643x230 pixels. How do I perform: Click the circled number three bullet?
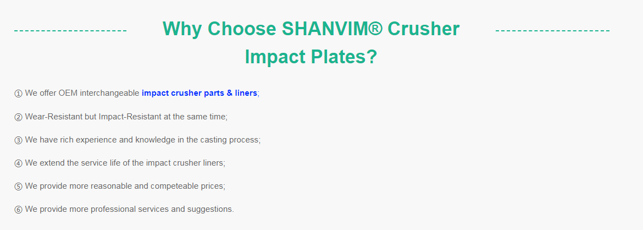(x=18, y=140)
